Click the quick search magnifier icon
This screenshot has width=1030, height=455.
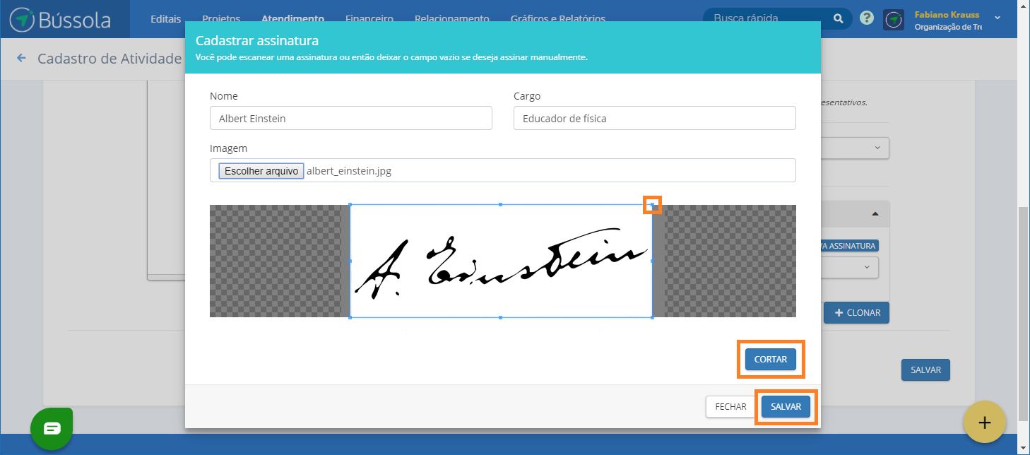(x=839, y=18)
